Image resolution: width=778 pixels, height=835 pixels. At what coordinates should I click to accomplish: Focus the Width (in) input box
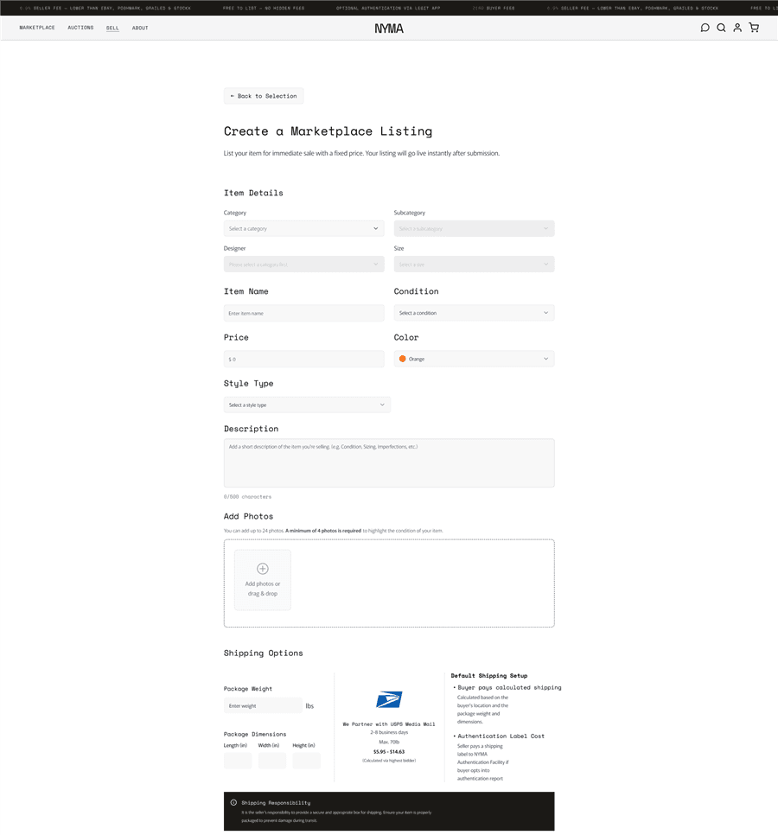(272, 761)
